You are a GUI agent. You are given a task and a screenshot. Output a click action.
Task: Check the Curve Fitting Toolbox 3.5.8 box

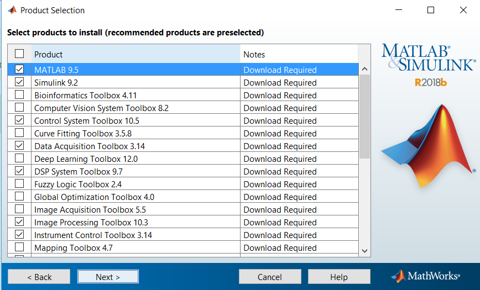pyautogui.click(x=19, y=133)
